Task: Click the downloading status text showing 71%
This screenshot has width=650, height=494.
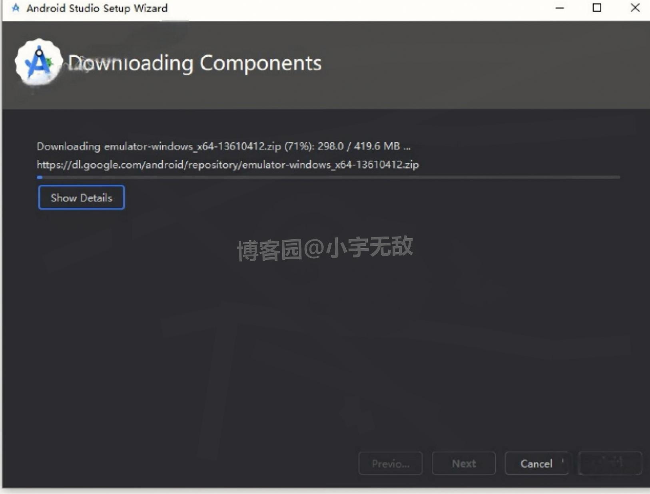Action: pos(223,146)
